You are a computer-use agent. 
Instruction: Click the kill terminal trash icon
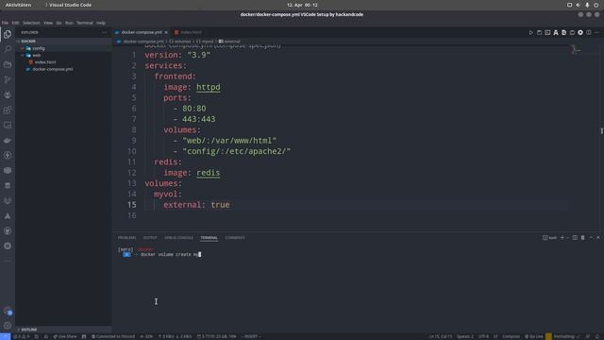tap(583, 238)
